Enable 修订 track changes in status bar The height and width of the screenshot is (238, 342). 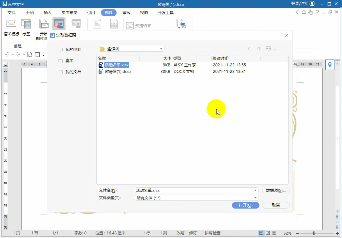[192, 233]
